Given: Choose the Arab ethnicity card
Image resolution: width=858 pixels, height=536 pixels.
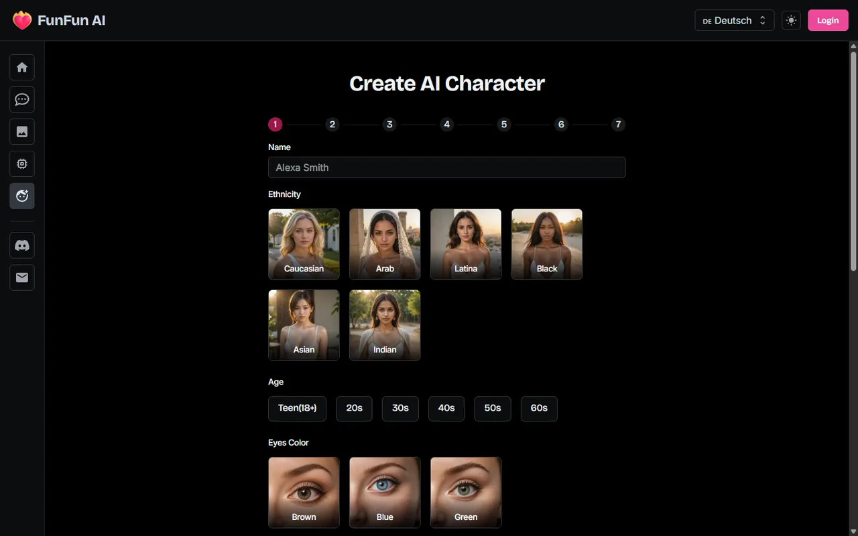Looking at the screenshot, I should (385, 244).
